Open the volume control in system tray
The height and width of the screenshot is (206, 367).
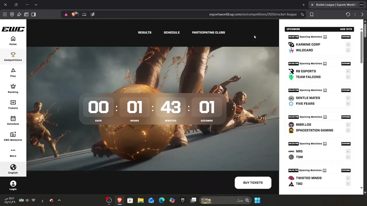pos(27,200)
